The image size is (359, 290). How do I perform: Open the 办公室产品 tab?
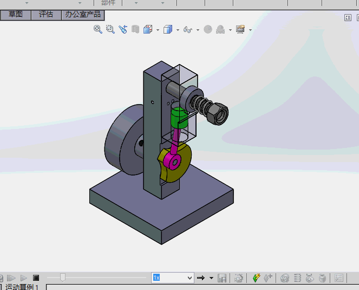(83, 15)
